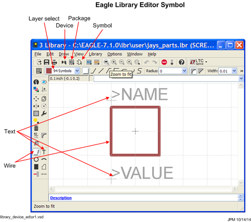
Task: Select the Mirror tool
Action: [x=36, y=106]
